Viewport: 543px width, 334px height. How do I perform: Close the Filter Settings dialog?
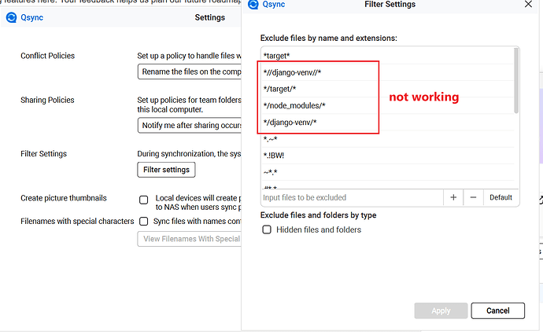click(x=527, y=5)
